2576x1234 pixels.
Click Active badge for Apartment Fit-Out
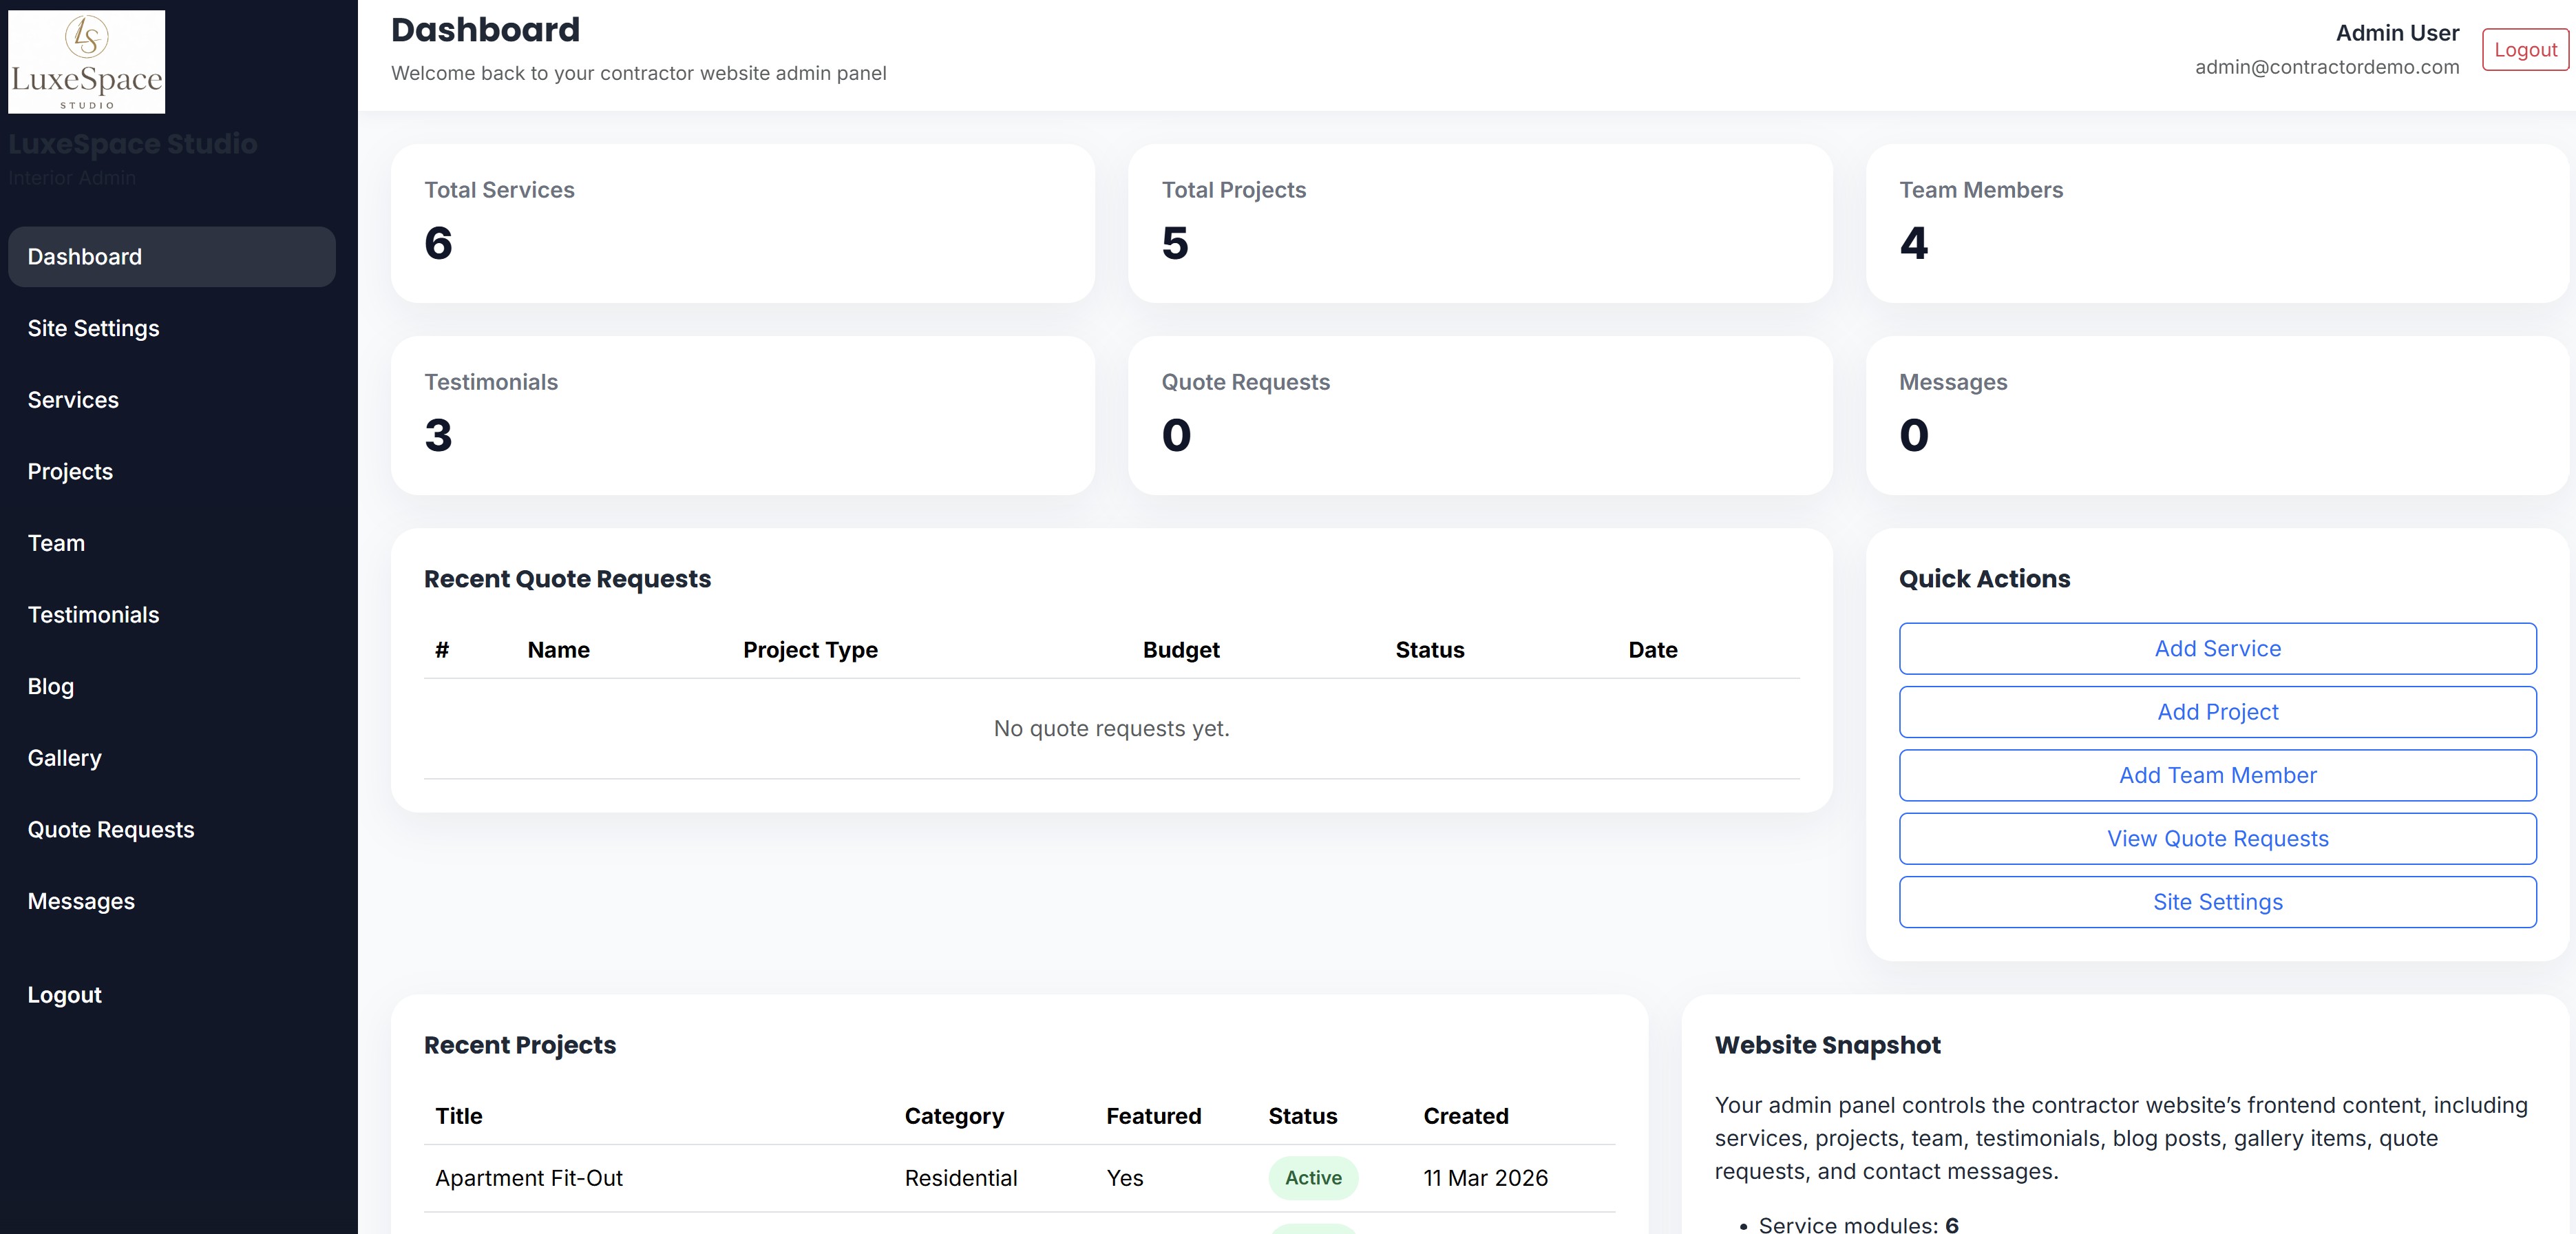(x=1313, y=1178)
